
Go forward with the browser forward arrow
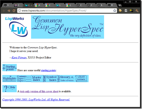point(9,11)
